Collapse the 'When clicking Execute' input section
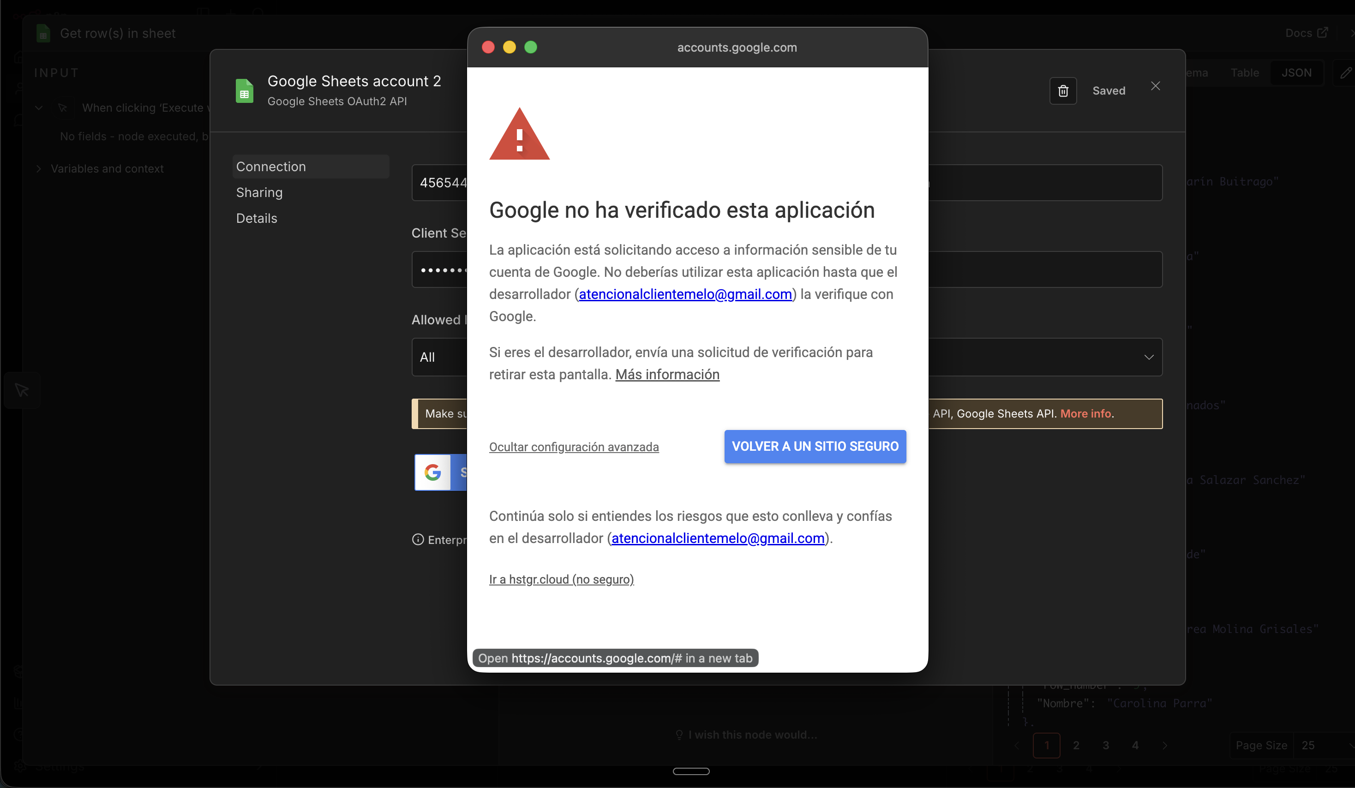Viewport: 1355px width, 788px height. [x=38, y=107]
